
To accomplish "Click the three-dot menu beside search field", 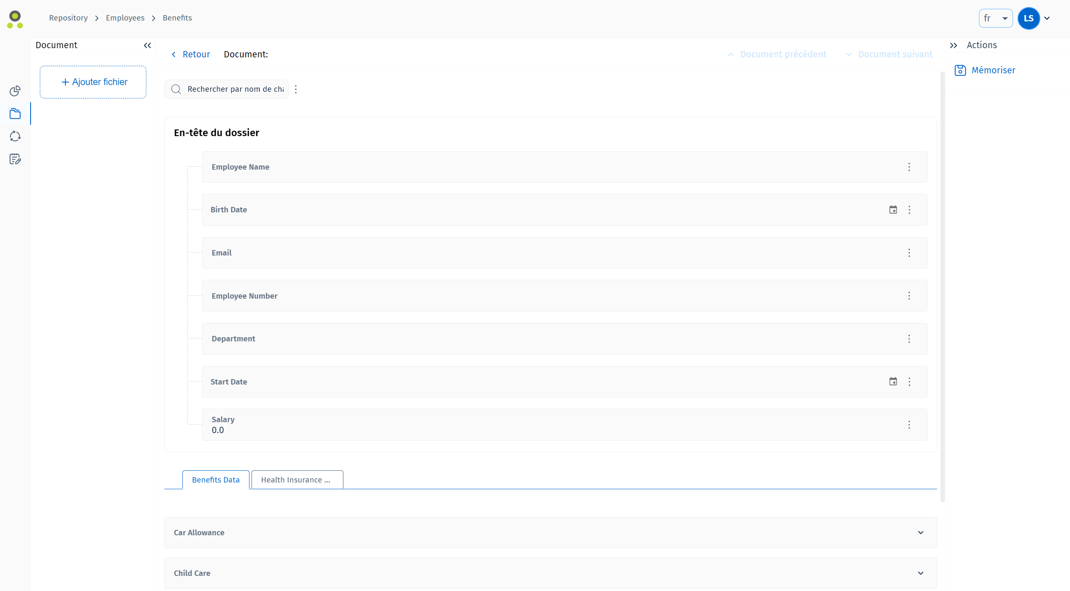I will [x=296, y=89].
